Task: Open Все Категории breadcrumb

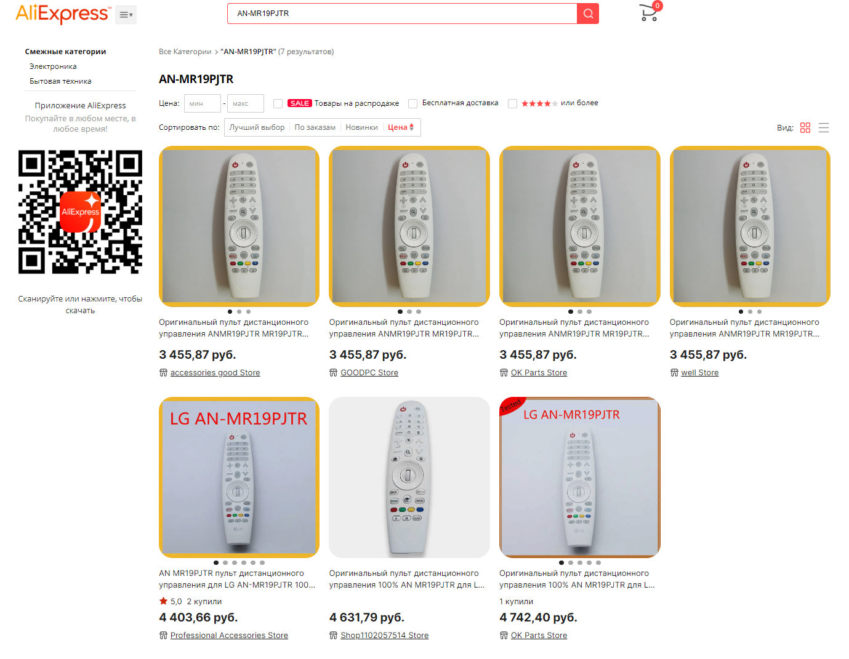Action: point(185,52)
